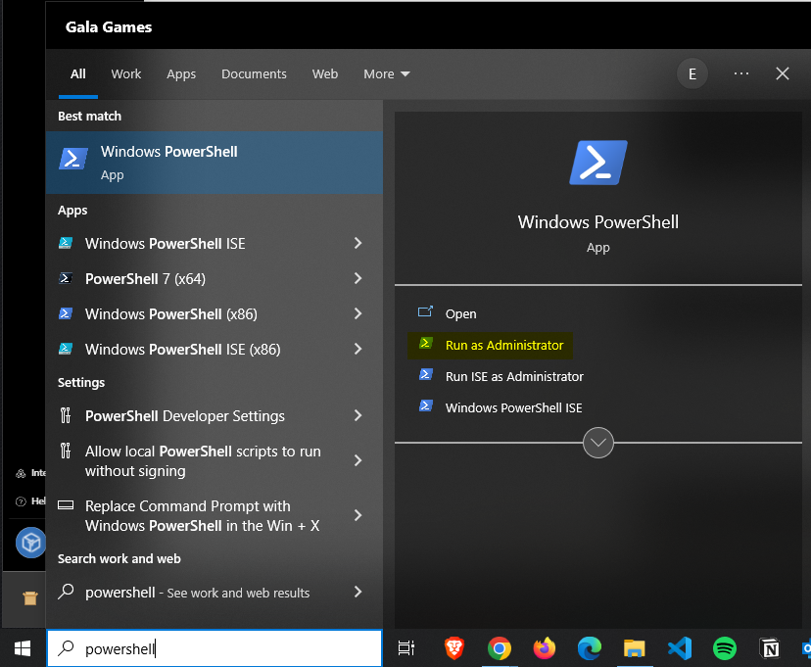Click the powershell search input field
This screenshot has height=667, width=811.
[x=215, y=648]
